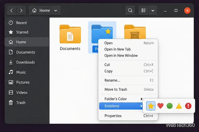Open Music label in sidebar
This screenshot has width=199, height=132.
tap(21, 72)
